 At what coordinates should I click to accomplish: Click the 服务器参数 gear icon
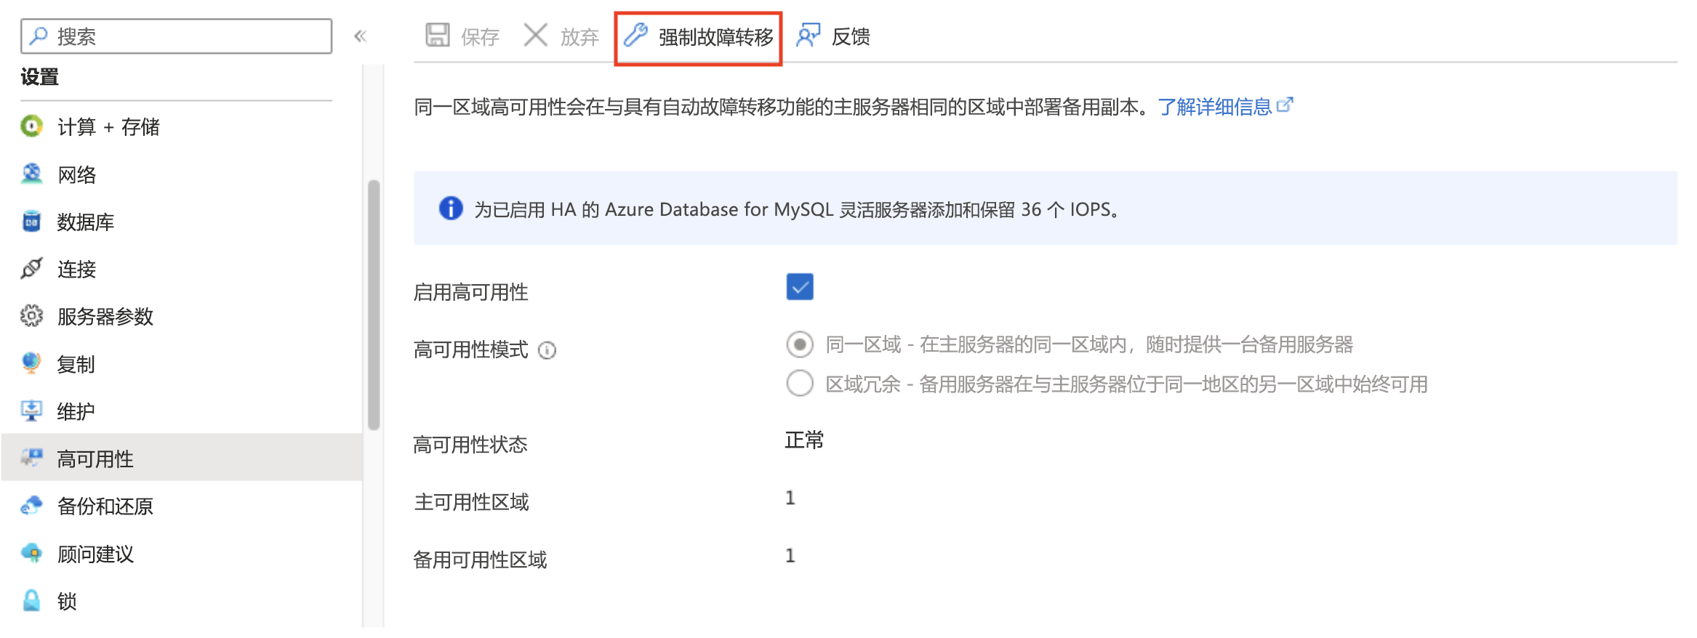tap(31, 316)
